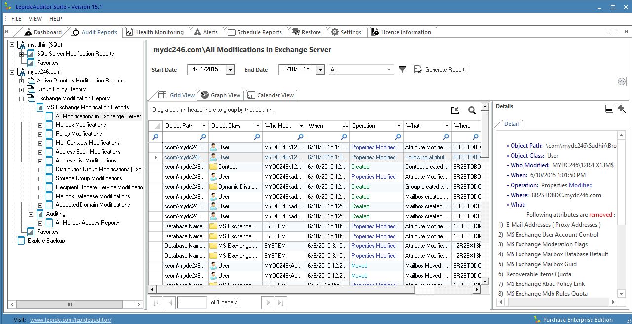632x324 pixels.
Task: Minimize the Details panel
Action: [609, 109]
